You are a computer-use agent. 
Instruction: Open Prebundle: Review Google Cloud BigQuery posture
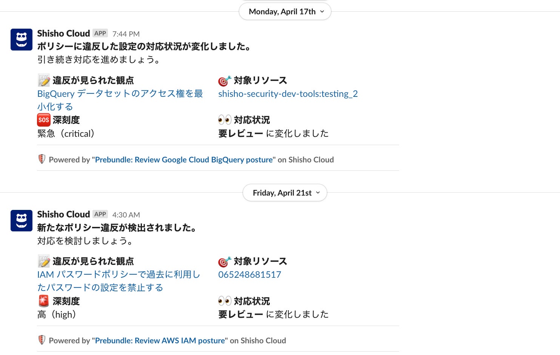pos(184,160)
